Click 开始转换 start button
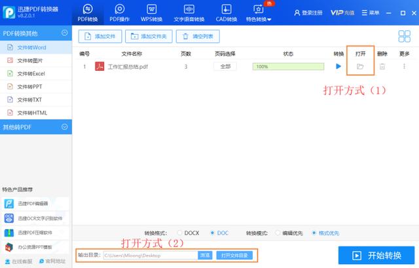The height and width of the screenshot is (268, 419). click(x=376, y=256)
